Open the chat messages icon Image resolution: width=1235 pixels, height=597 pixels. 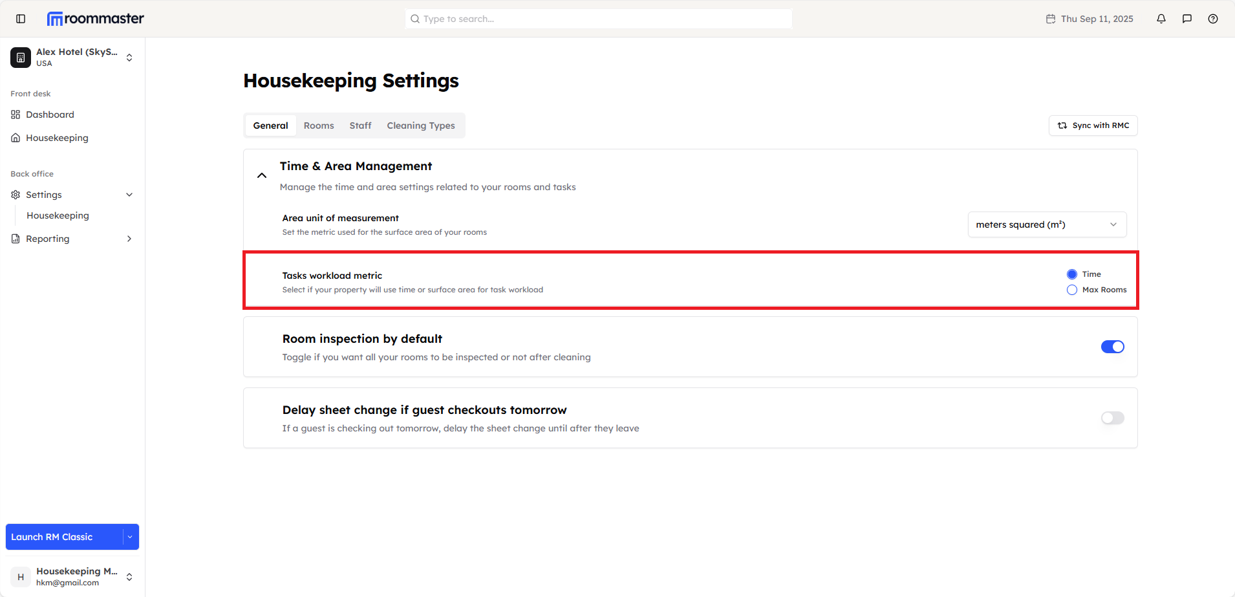1187,19
